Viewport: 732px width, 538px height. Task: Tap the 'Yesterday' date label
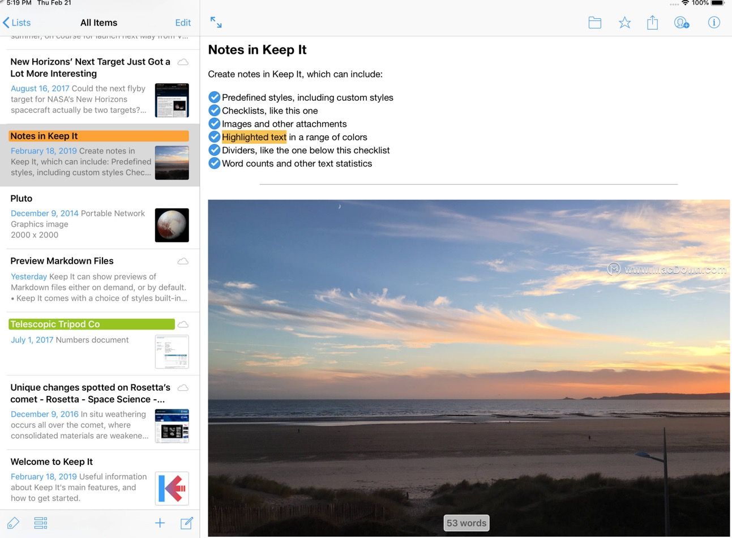coord(28,276)
